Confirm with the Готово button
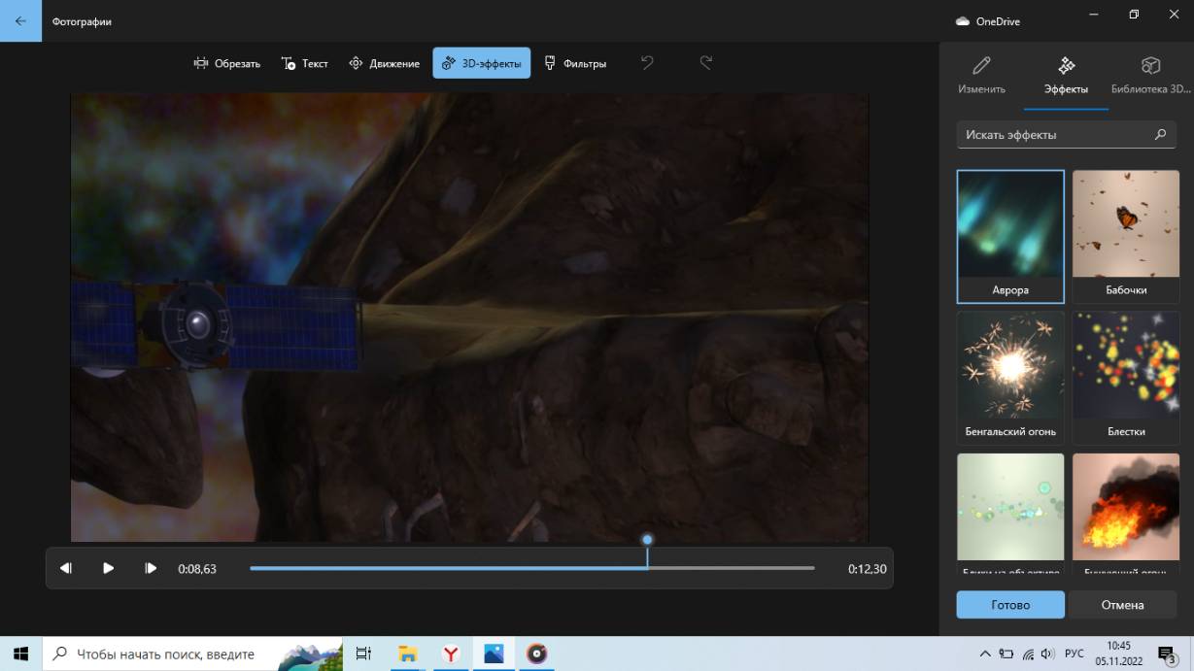 [1010, 605]
